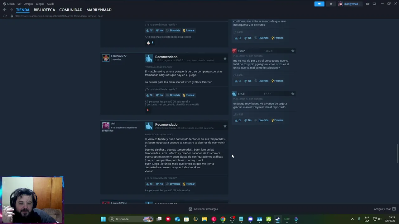This screenshot has width=399, height=224.
Task: Click the Búsqueda taskbar search box
Action: (x=131, y=219)
